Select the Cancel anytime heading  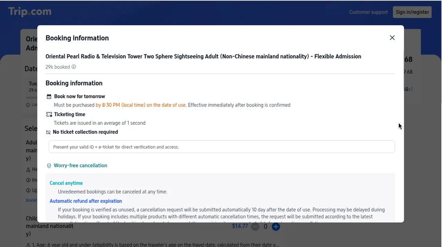(66, 183)
